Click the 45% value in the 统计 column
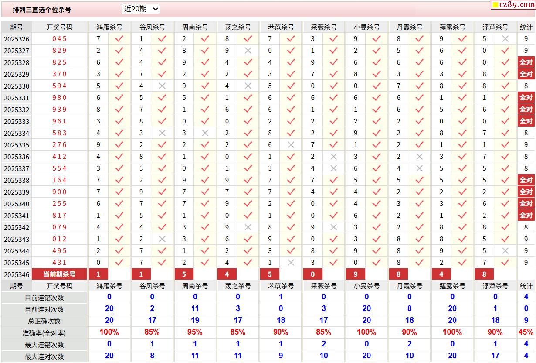Viewport: 536px width, 363px height. (x=526, y=332)
